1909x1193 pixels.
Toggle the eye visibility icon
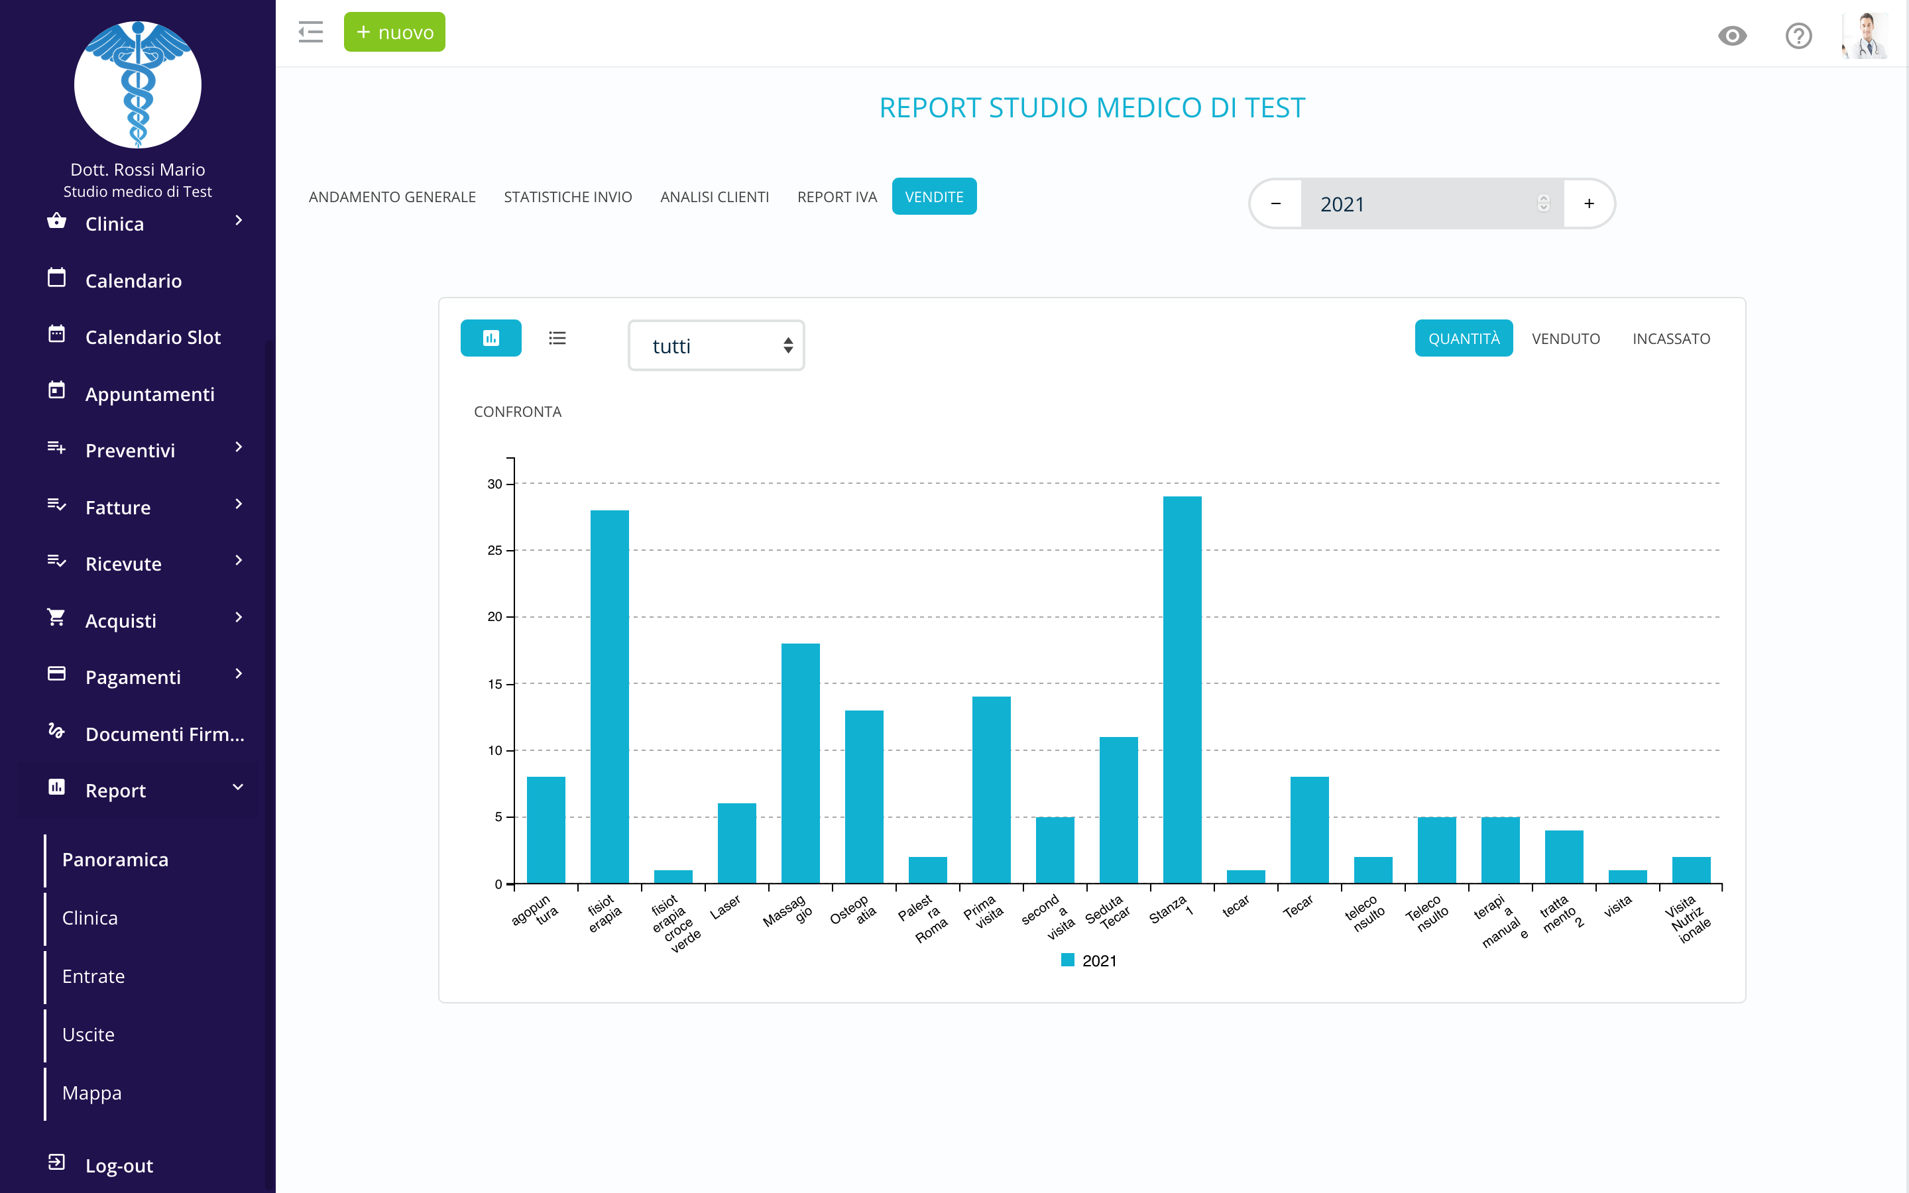(1732, 36)
